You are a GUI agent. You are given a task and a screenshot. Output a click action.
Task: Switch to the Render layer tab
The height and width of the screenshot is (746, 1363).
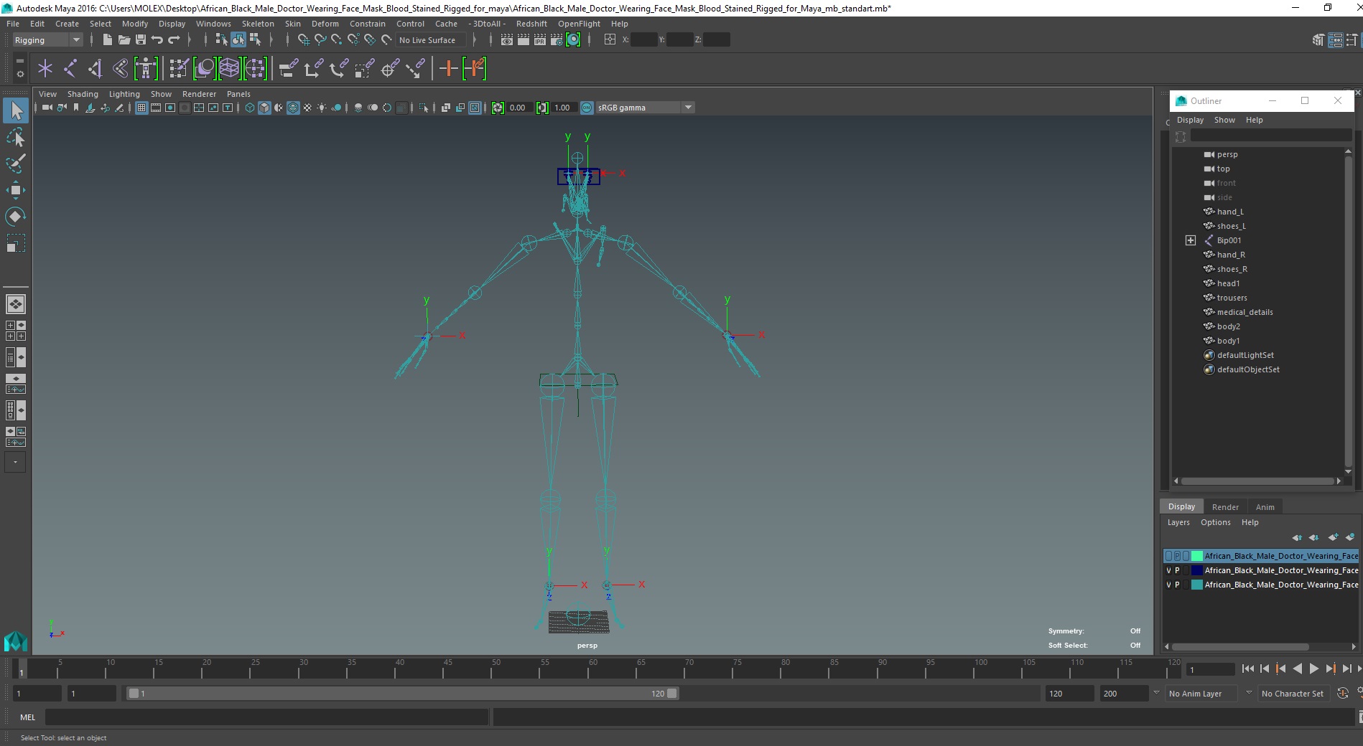point(1225,506)
